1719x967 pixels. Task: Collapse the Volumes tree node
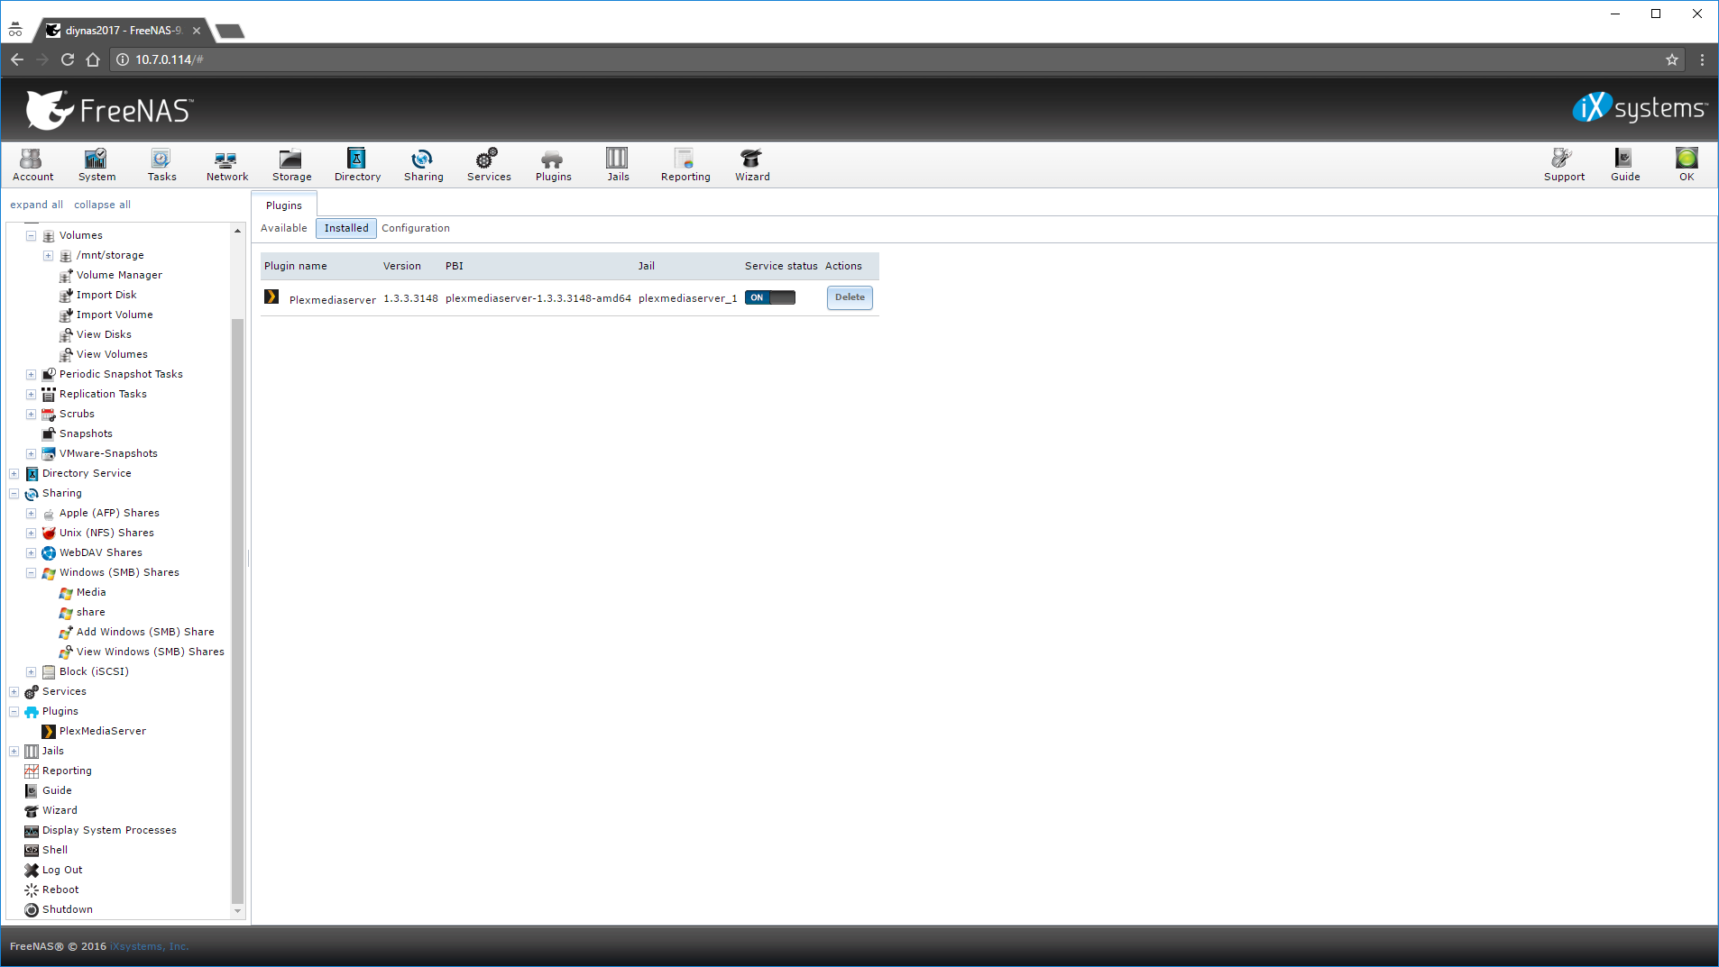pos(31,236)
